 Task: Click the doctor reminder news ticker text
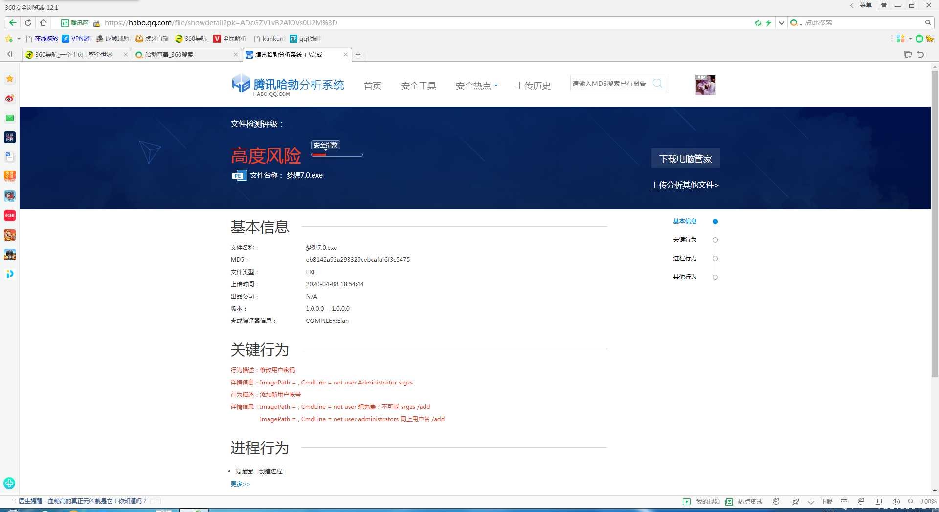tap(82, 501)
